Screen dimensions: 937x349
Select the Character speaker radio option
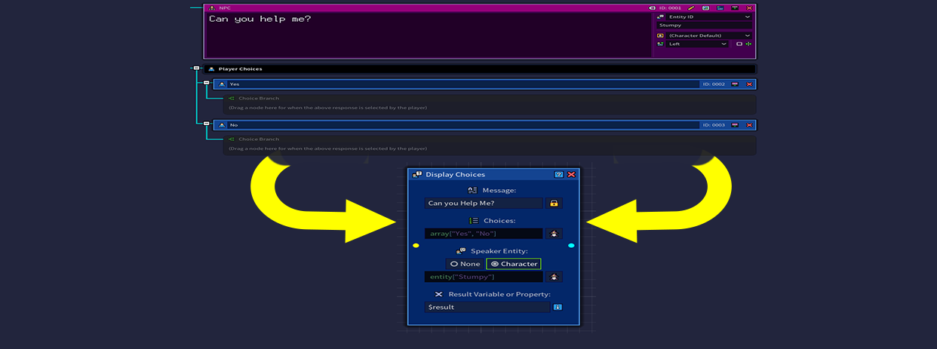point(514,264)
